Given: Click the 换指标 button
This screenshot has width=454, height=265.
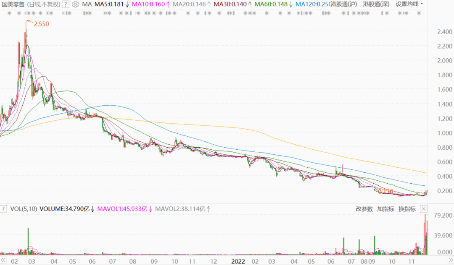Looking at the screenshot, I should 407,209.
